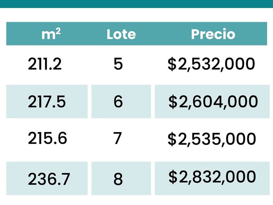Screen dimensions: 273x205
Task: Click the dollar sign of lot 8 price
Action: 173,177
